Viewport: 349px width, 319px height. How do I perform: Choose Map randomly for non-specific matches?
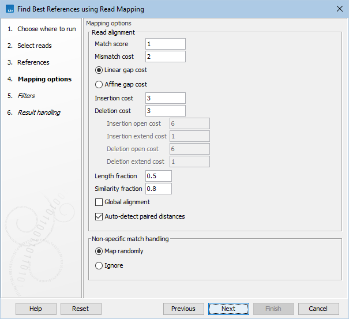coord(99,252)
